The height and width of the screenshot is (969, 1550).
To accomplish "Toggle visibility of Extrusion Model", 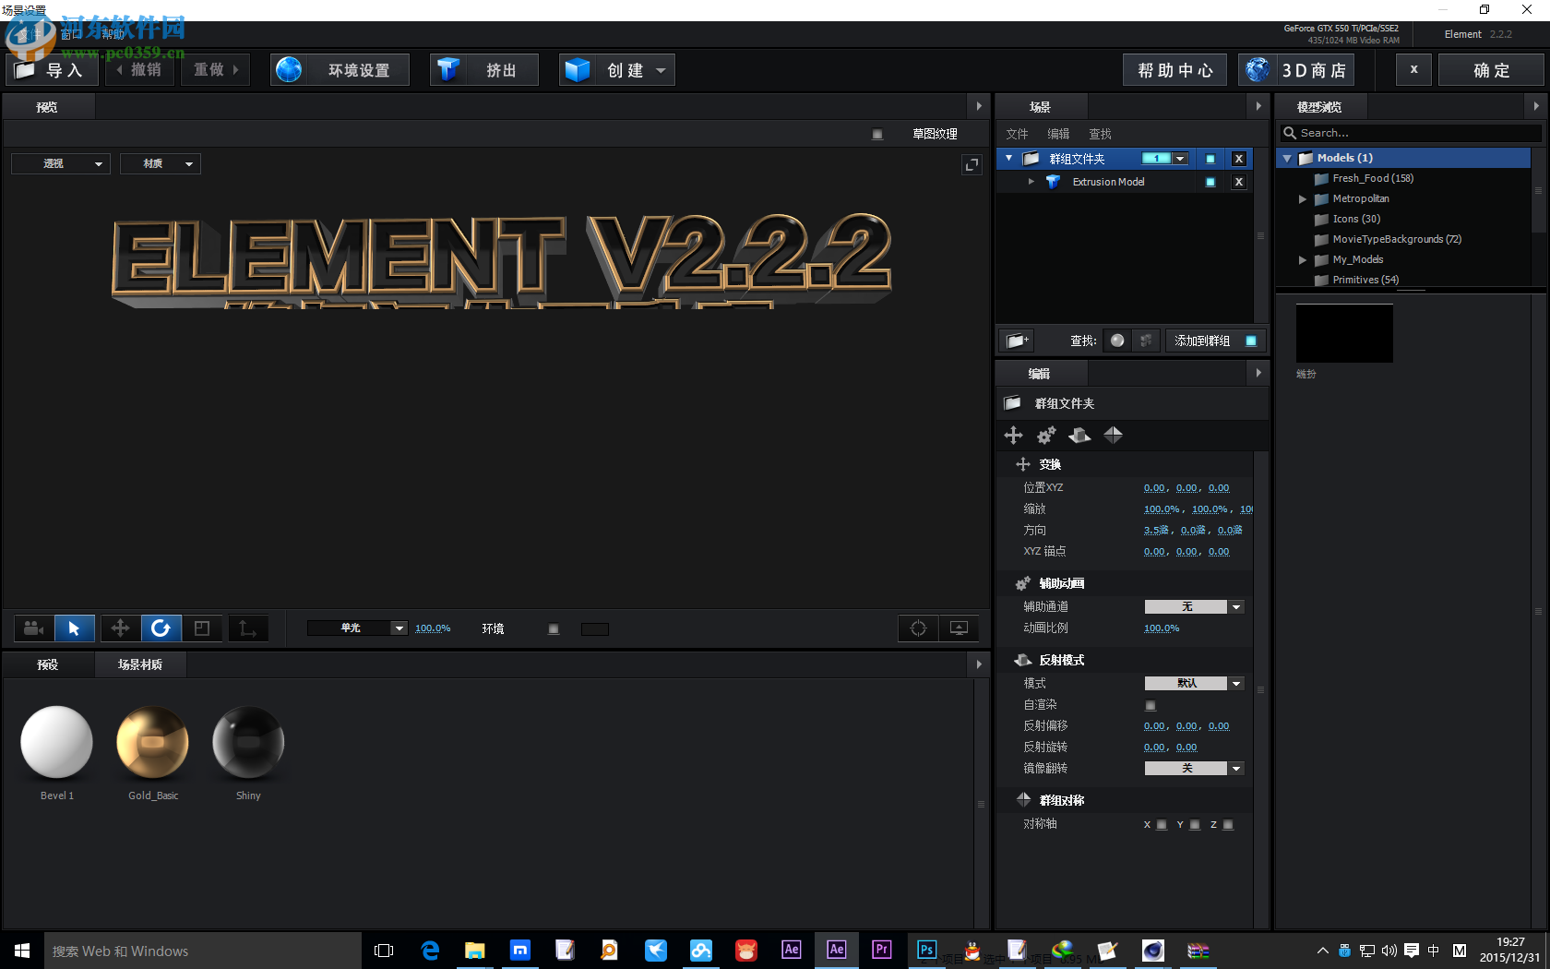I will point(1210,182).
